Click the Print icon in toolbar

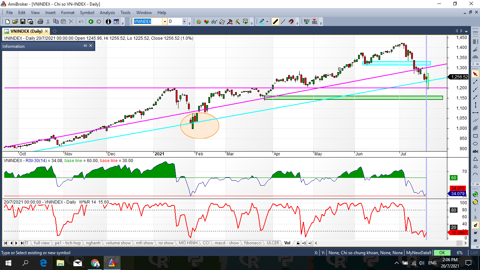40,22
